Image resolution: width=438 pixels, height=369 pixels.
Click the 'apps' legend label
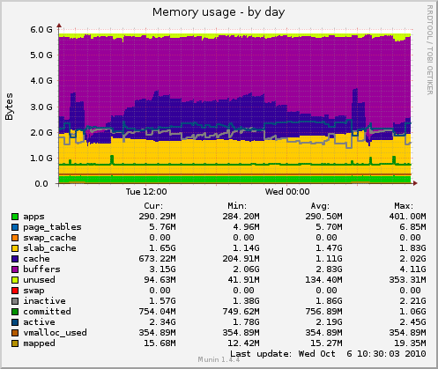click(x=33, y=217)
